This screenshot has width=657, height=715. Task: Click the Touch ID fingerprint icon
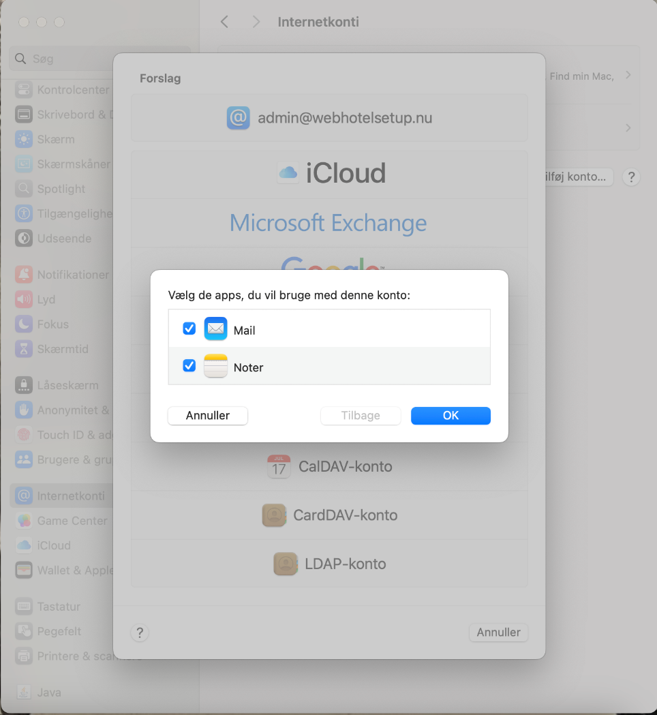(x=24, y=435)
